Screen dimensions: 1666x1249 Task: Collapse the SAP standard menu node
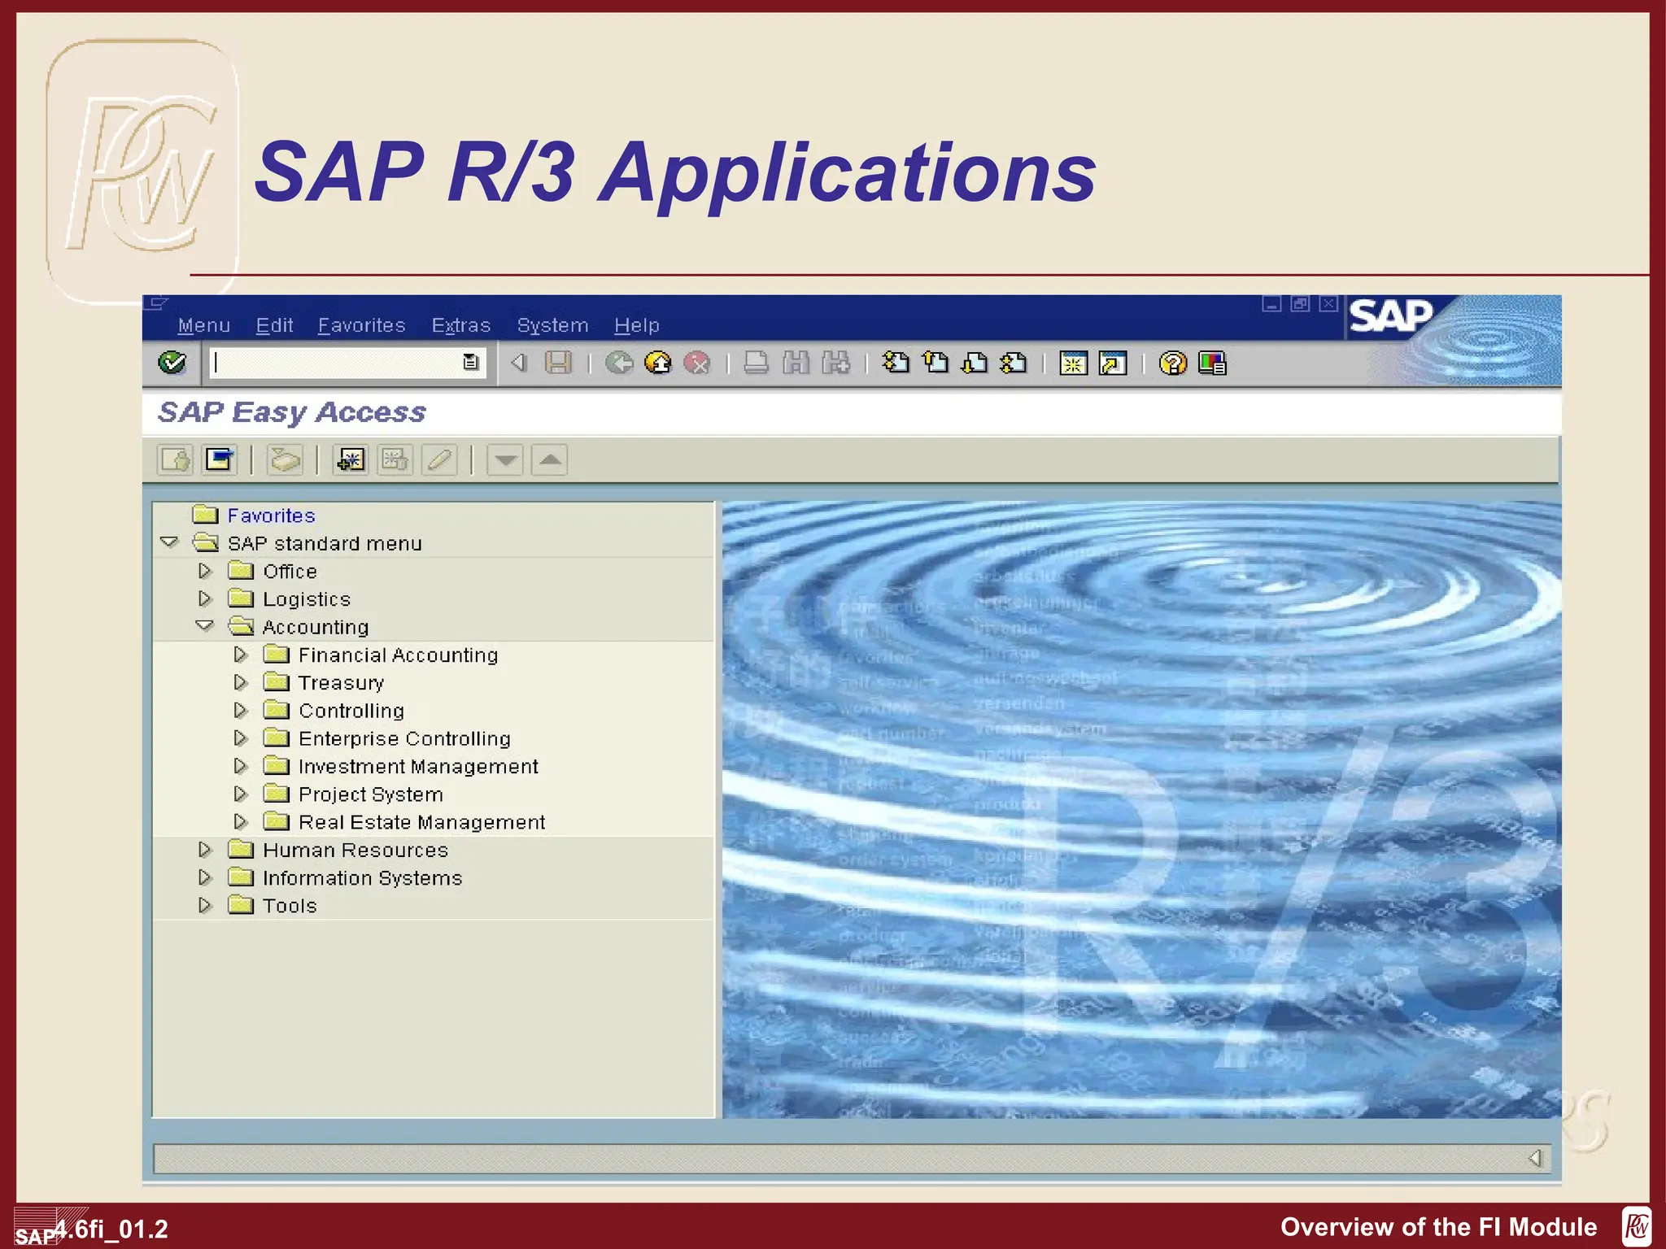(169, 542)
